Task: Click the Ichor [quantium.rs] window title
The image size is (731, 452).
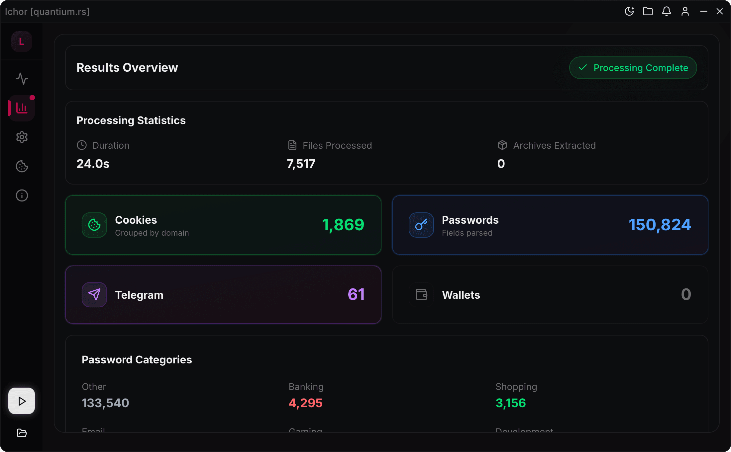Action: pos(47,12)
